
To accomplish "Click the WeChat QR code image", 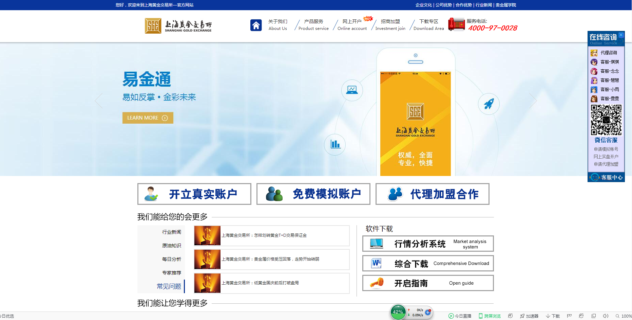I will [x=606, y=120].
